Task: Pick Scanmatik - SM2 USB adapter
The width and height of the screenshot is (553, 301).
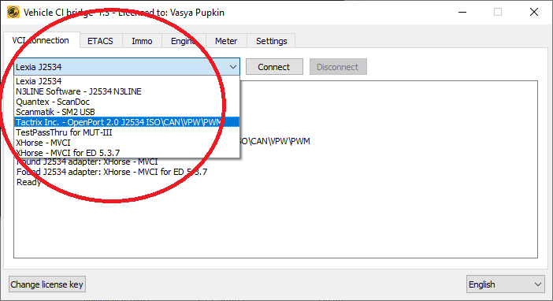Action: click(127, 112)
